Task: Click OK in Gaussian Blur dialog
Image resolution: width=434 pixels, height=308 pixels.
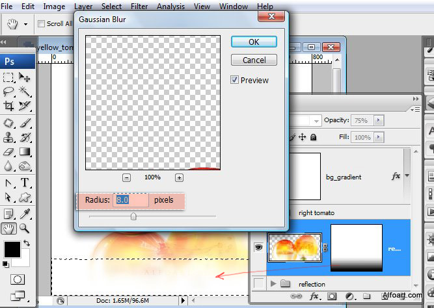Action: pos(254,42)
